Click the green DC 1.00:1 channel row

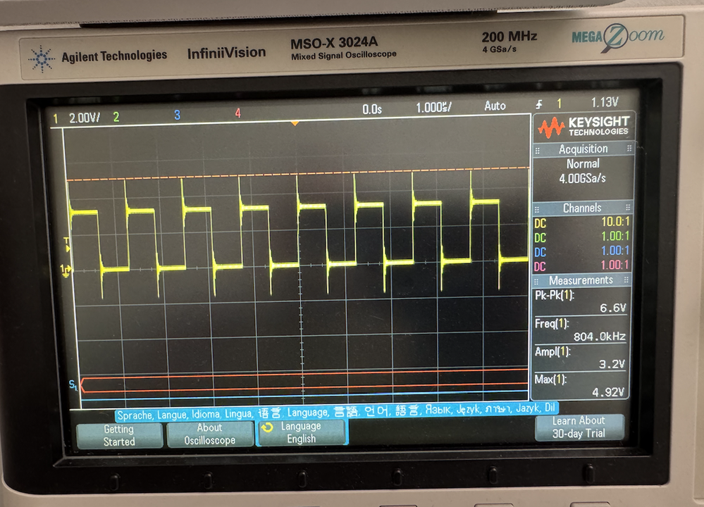582,237
